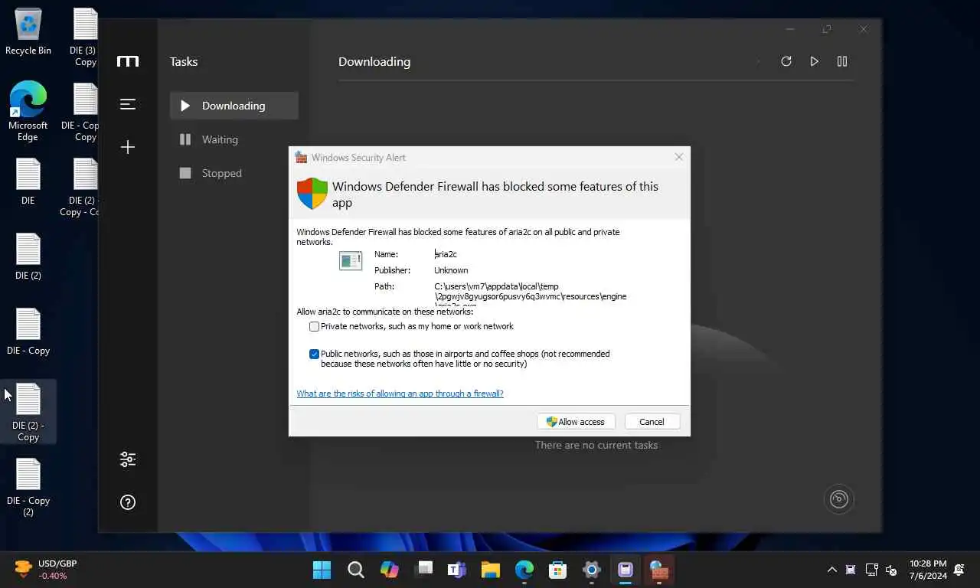Click the speedometer icon in Motrix
980x588 pixels.
click(839, 499)
